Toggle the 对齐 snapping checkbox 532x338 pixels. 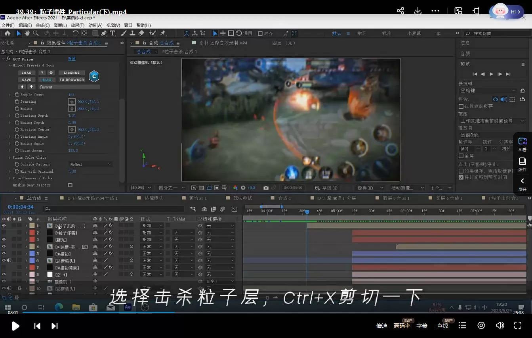(260, 33)
